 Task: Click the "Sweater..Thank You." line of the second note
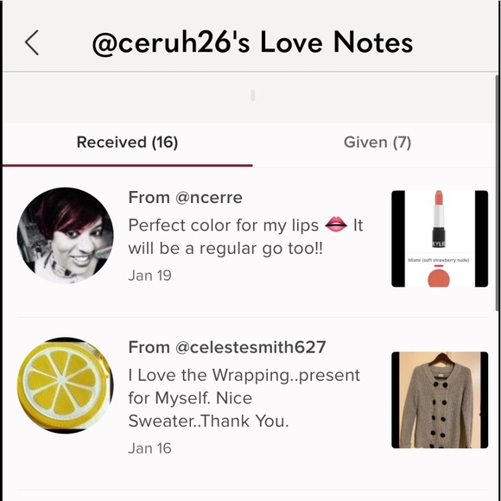pos(208,422)
